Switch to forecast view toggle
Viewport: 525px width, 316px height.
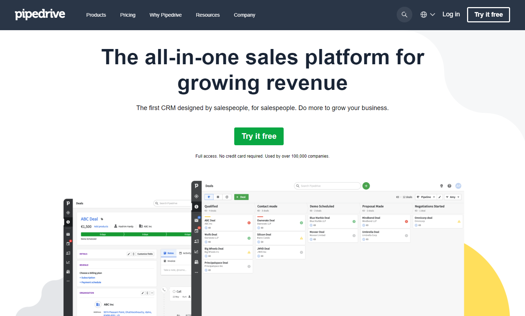pyautogui.click(x=227, y=197)
